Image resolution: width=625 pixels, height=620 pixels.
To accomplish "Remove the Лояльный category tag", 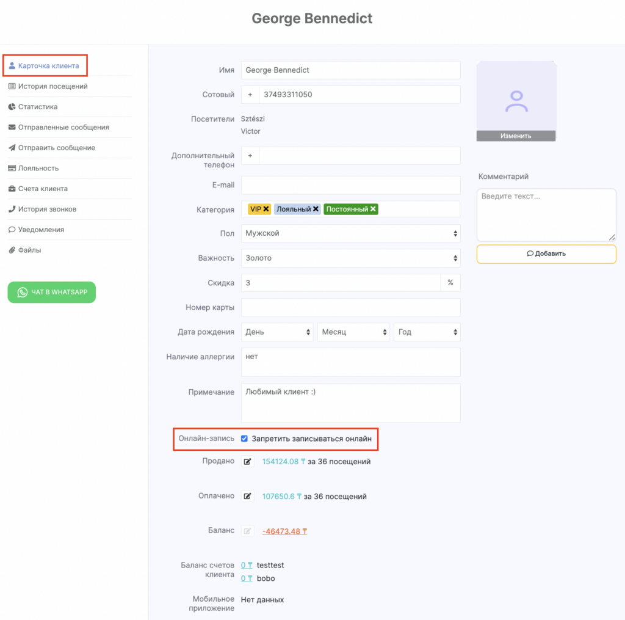I will coord(316,209).
